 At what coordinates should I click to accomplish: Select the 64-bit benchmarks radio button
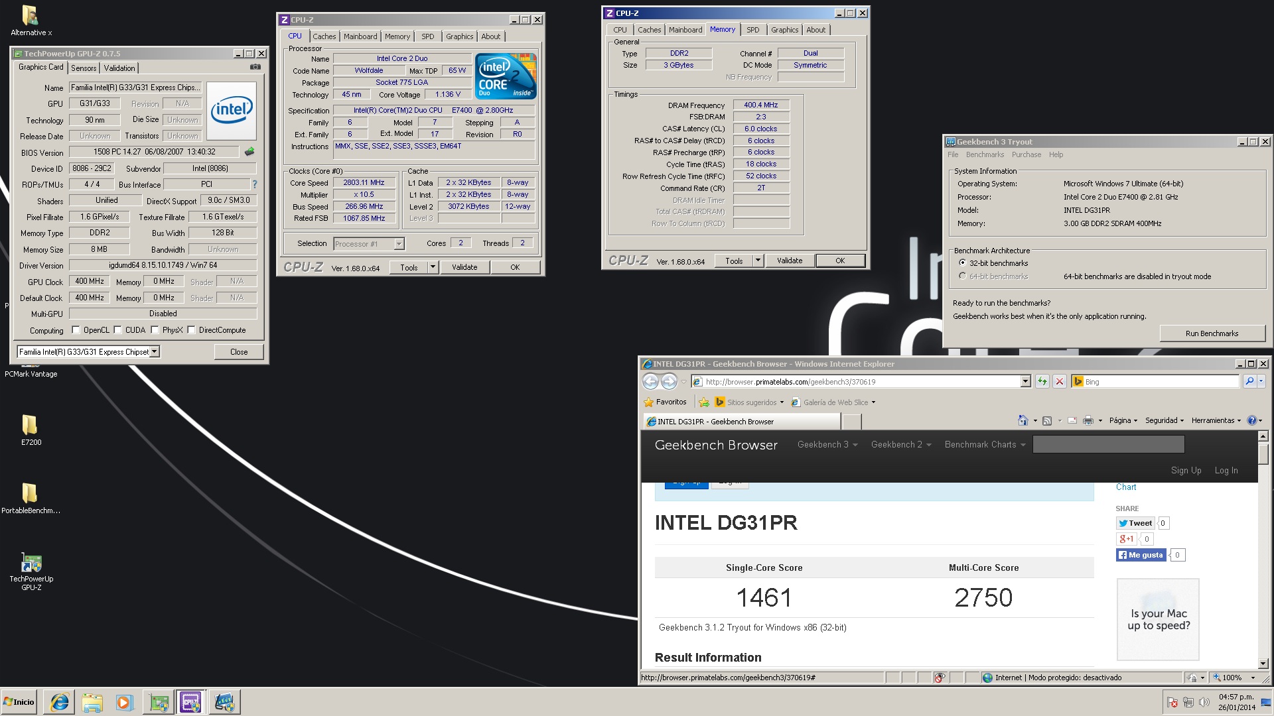[962, 276]
